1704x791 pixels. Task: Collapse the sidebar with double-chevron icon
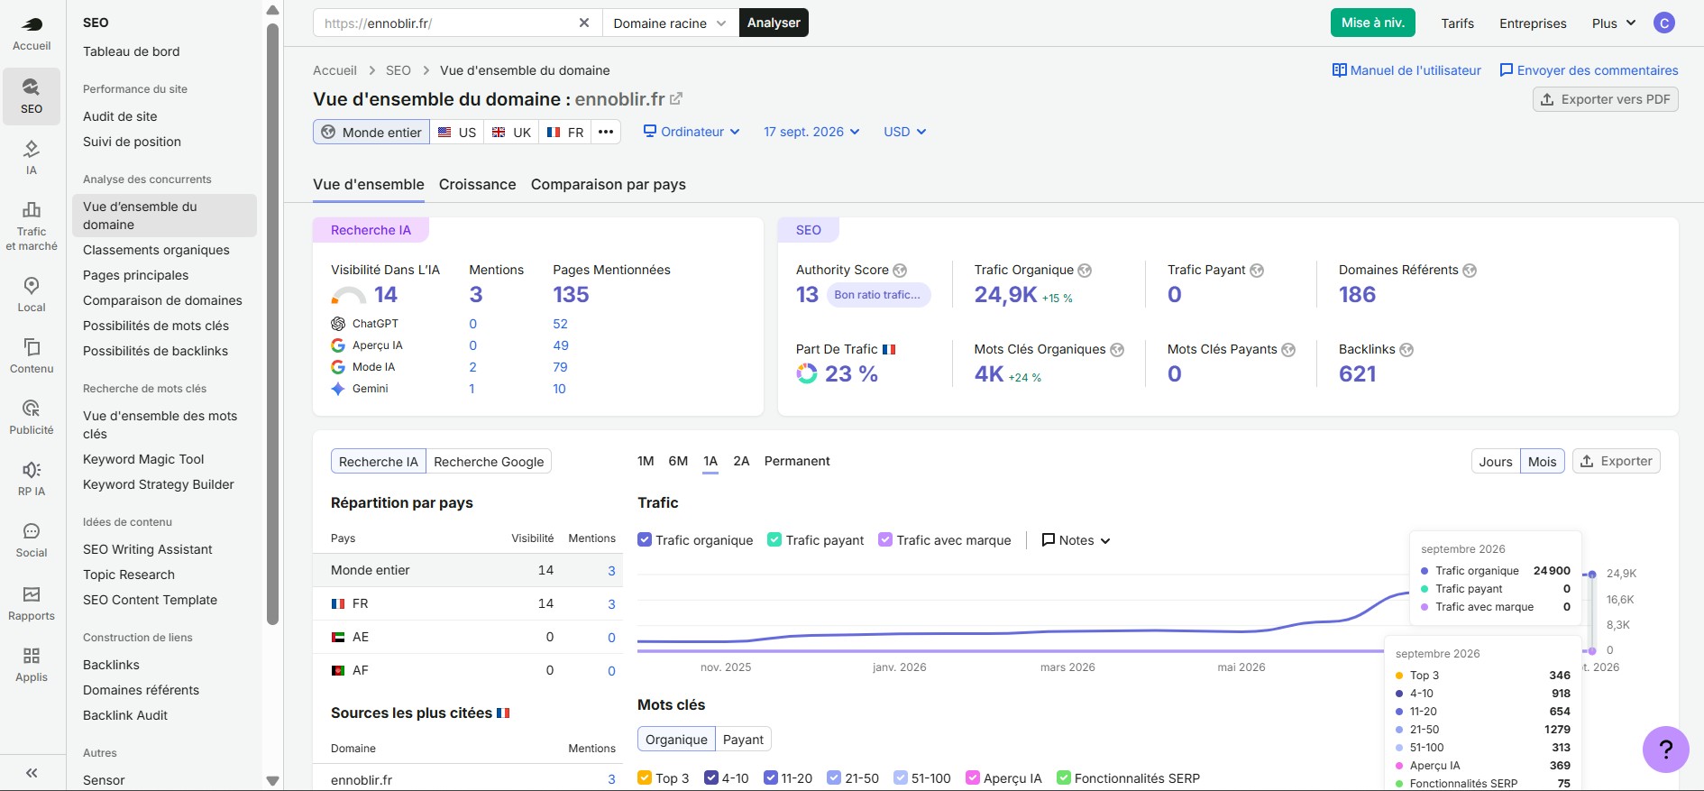[x=32, y=773]
